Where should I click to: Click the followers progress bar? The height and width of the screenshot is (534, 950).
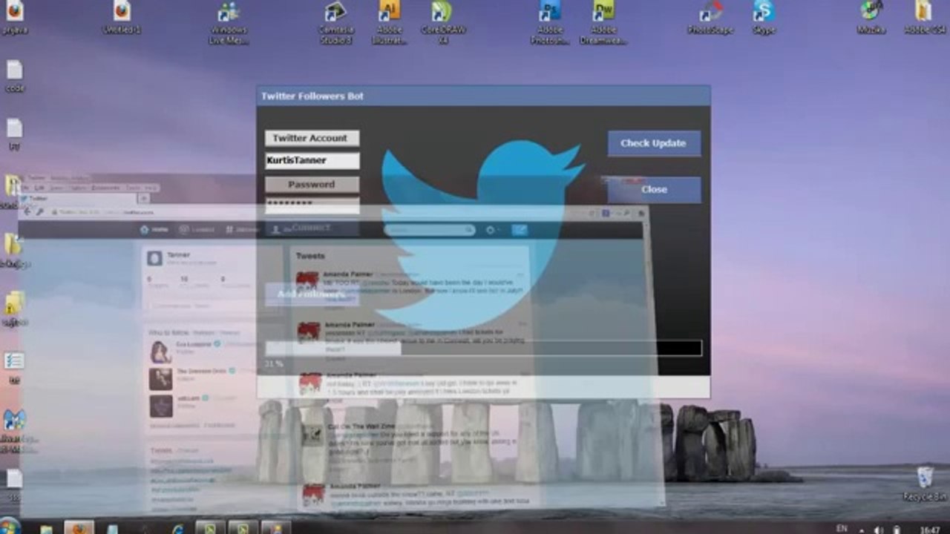tap(483, 348)
